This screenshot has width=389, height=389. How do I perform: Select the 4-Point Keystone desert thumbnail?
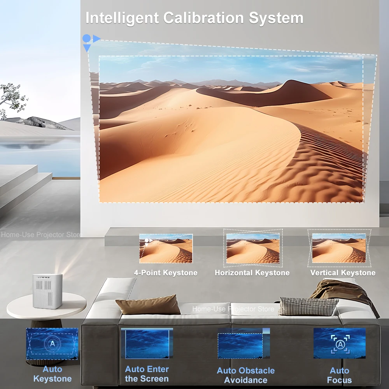[x=166, y=248]
